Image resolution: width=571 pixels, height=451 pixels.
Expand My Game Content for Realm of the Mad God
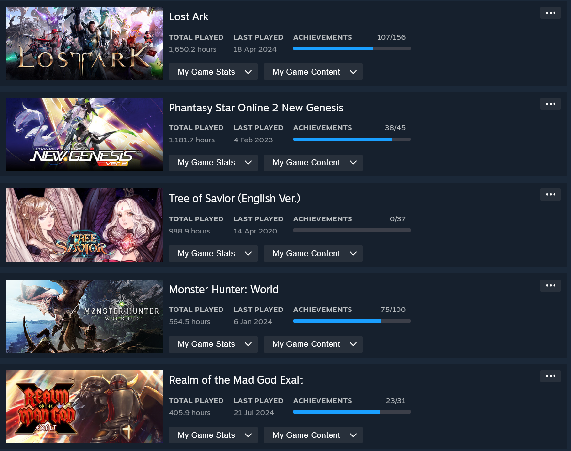(x=313, y=435)
